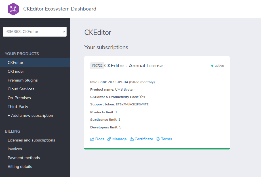Click the Terms document icon
Viewport: 261px width, 177px height.
click(x=158, y=139)
